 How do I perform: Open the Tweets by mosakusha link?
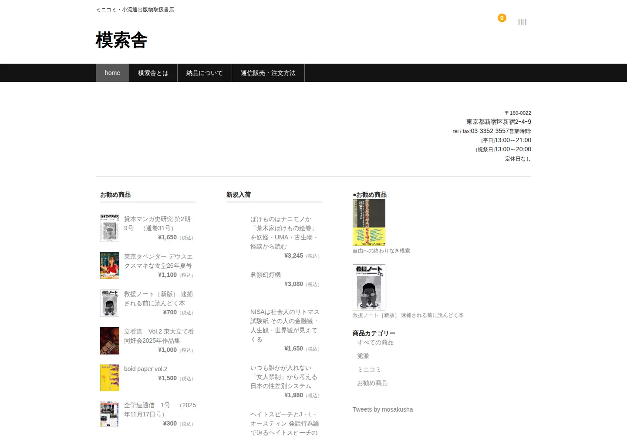coord(383,409)
